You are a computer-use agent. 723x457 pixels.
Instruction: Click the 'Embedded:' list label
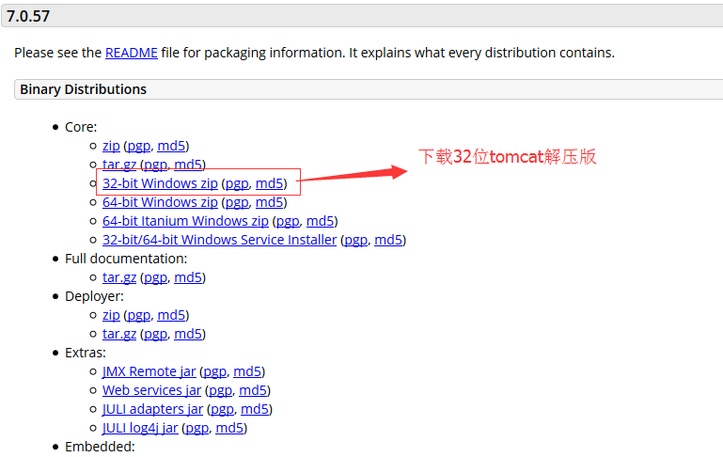pyautogui.click(x=100, y=447)
